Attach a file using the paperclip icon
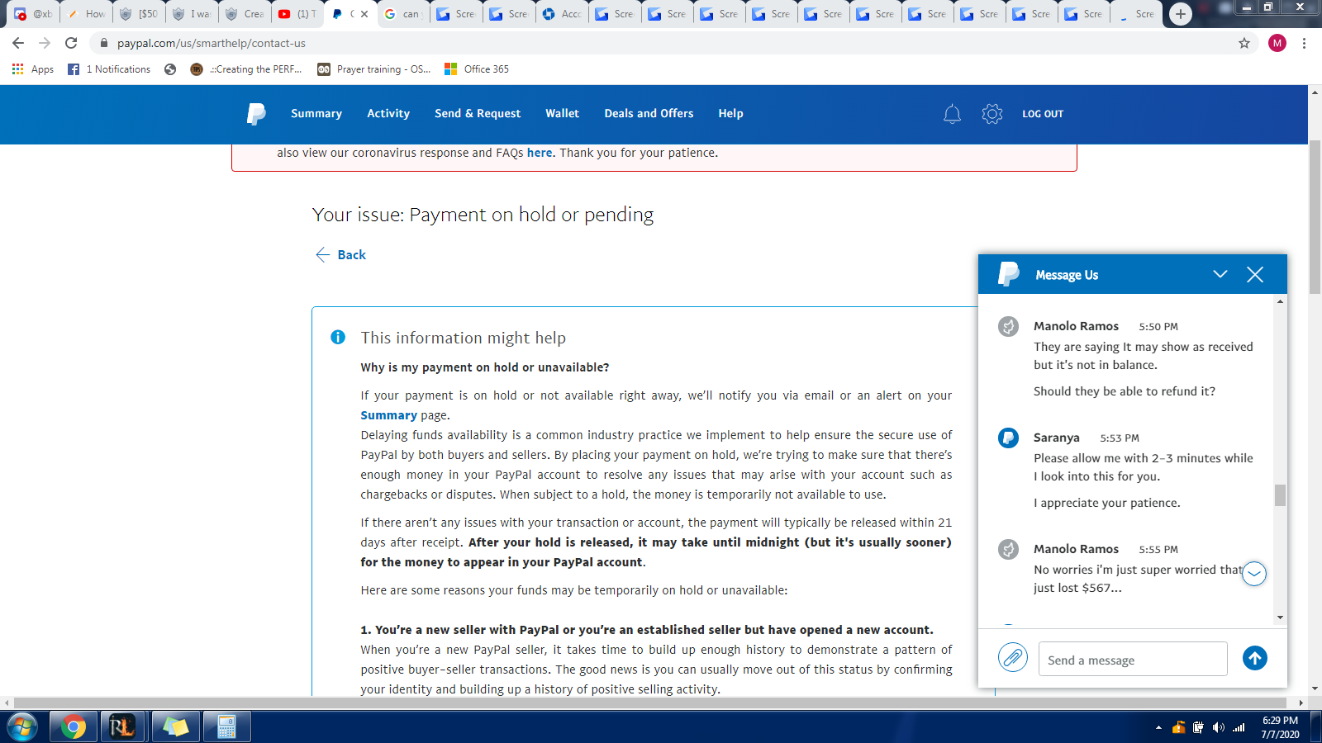Image resolution: width=1322 pixels, height=743 pixels. pyautogui.click(x=1012, y=658)
